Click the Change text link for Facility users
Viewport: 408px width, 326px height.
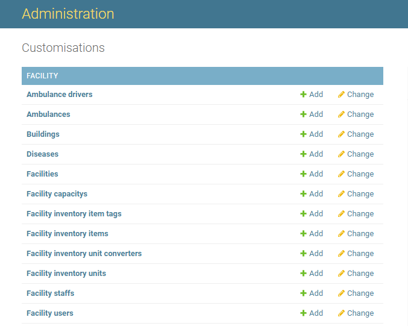pyautogui.click(x=360, y=313)
